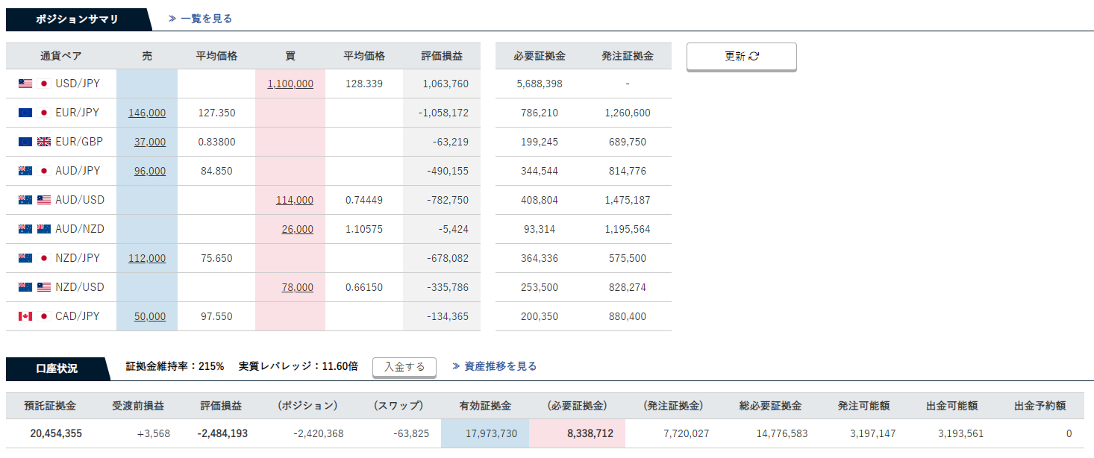The image size is (1094, 458).
Task: Click EUR/GBP sell amount 37,000
Action: (150, 142)
